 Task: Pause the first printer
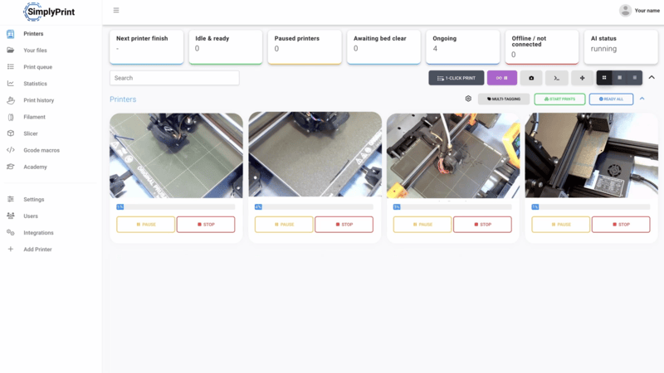[146, 225]
